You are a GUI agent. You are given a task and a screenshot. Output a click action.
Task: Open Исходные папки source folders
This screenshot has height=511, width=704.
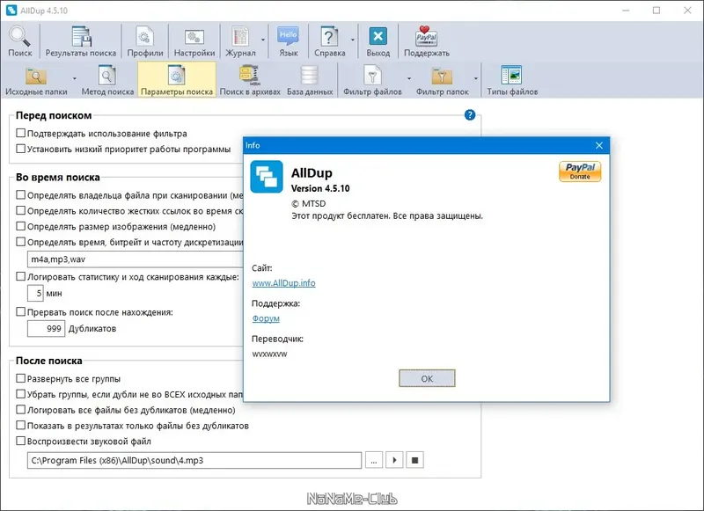coord(36,80)
